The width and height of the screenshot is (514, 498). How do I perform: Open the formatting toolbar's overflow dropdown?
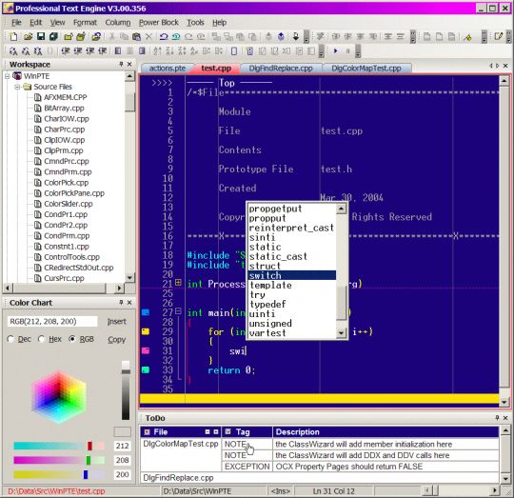413,37
